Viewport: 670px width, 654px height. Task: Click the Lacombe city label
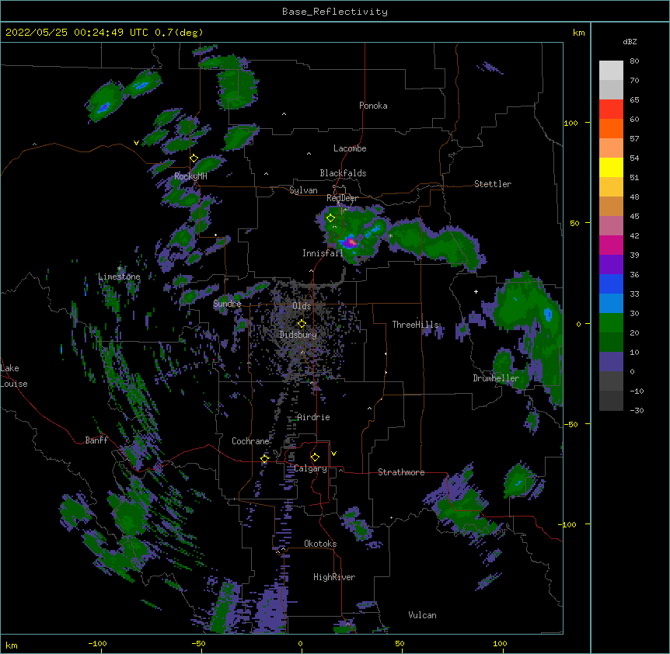click(x=350, y=148)
